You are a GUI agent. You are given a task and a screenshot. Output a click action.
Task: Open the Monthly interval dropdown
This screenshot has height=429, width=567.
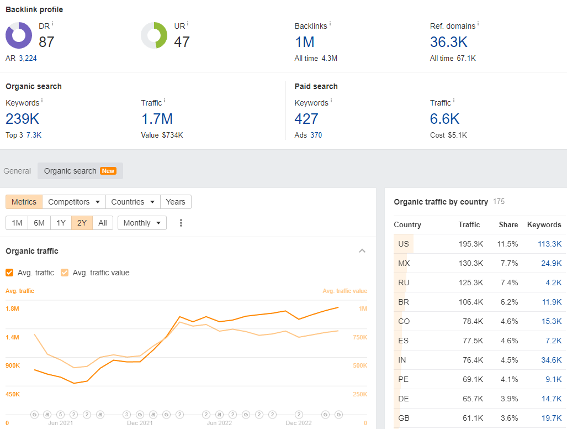click(142, 223)
